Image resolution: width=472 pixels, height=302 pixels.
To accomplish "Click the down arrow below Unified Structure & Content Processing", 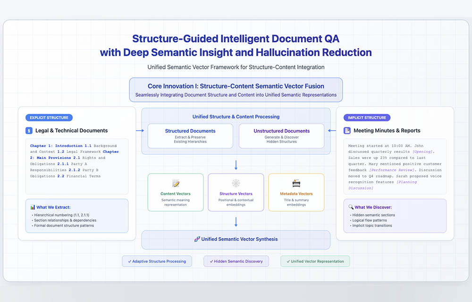I will (236, 165).
